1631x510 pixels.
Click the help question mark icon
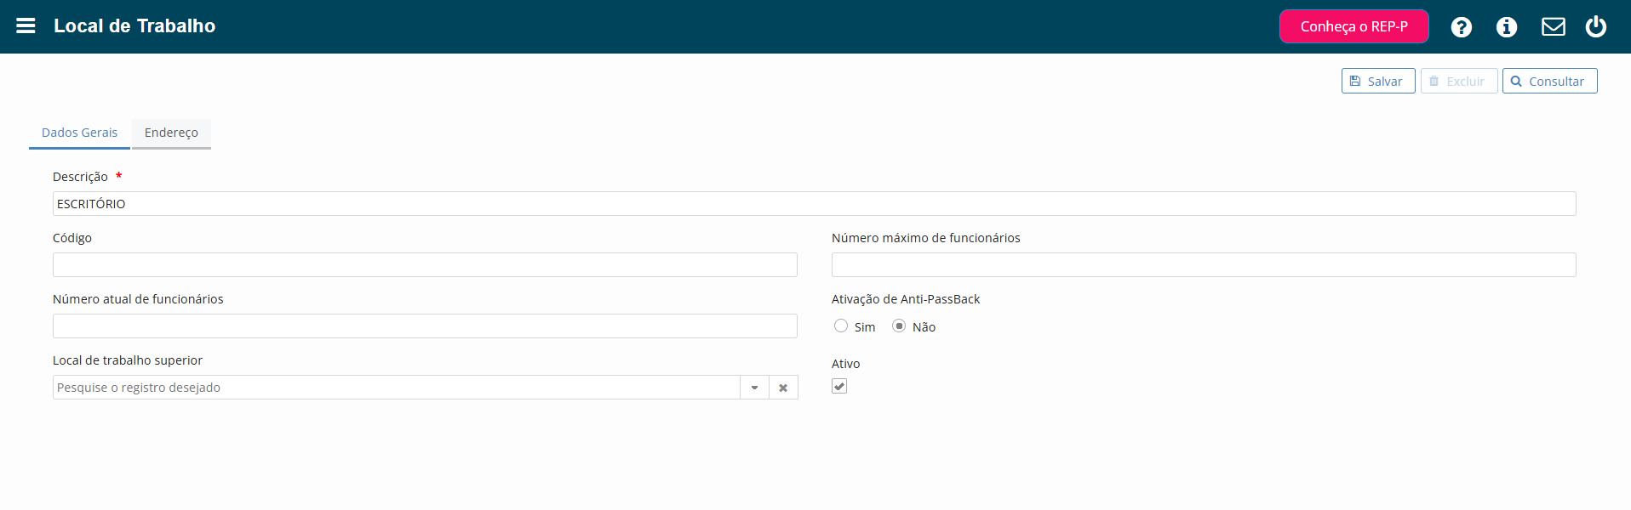[x=1462, y=27]
